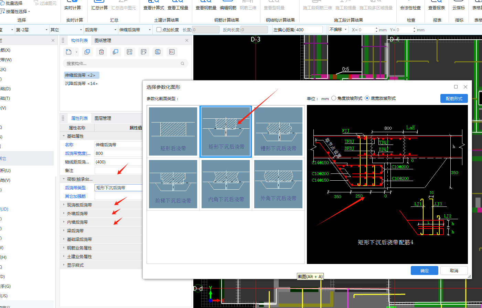Click the 后浇带类型 value field
Image resolution: width=482 pixels, height=308 pixels.
[x=118, y=188]
